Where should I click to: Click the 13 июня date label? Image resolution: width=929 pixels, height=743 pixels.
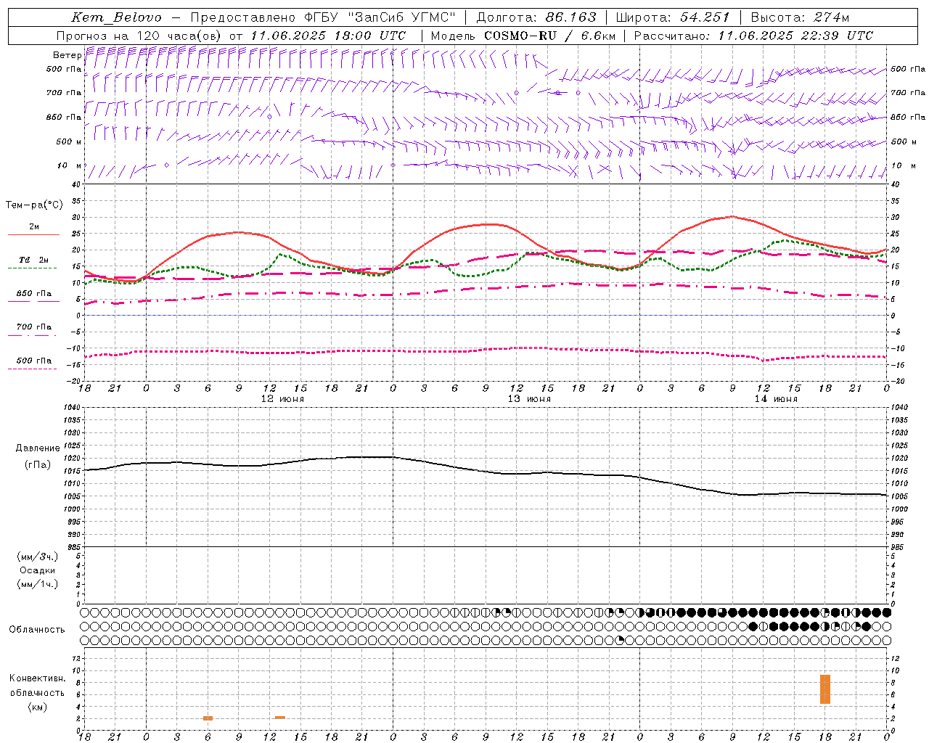point(529,399)
